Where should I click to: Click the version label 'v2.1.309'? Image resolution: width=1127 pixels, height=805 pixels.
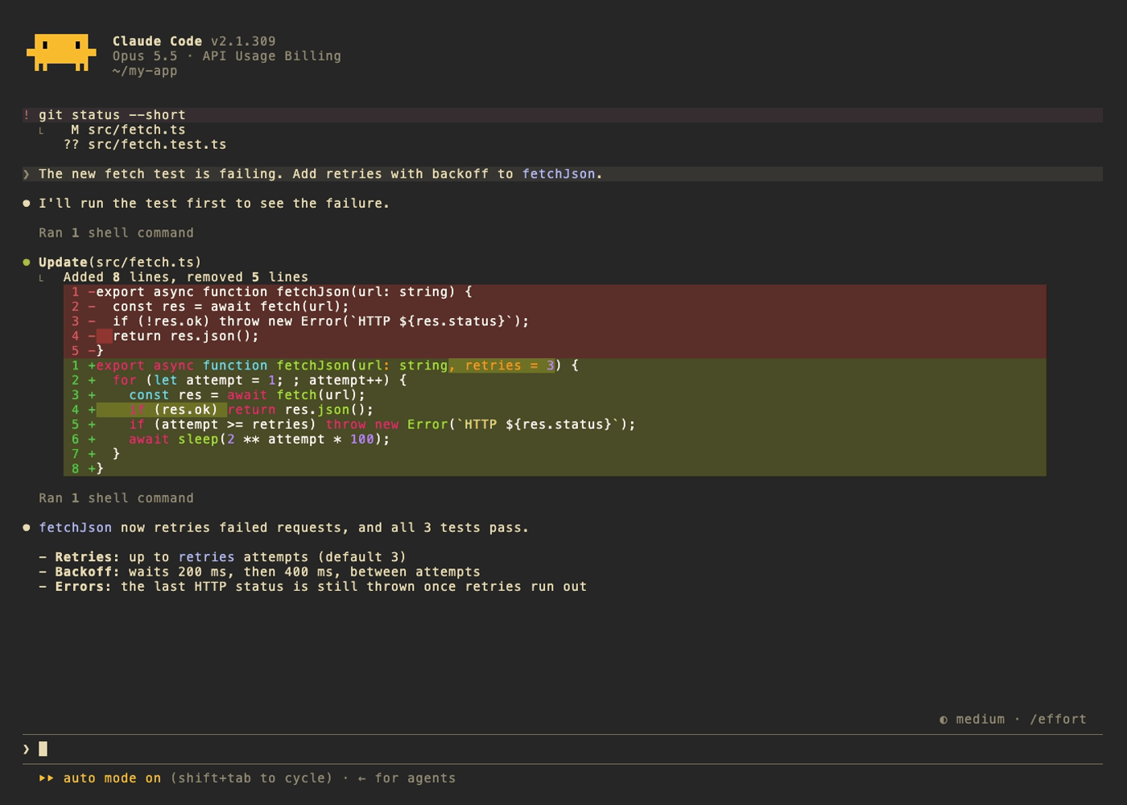[243, 41]
